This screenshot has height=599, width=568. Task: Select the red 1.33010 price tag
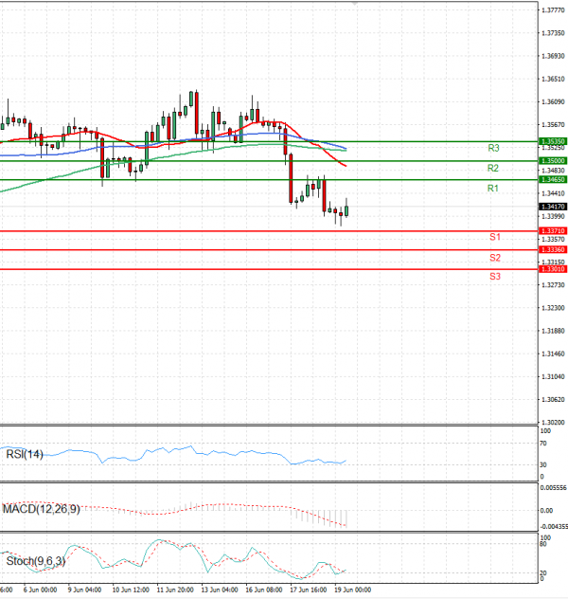click(551, 269)
